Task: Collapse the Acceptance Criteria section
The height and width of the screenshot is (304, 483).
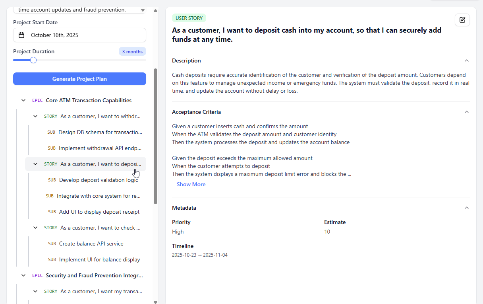Action: (x=466, y=112)
